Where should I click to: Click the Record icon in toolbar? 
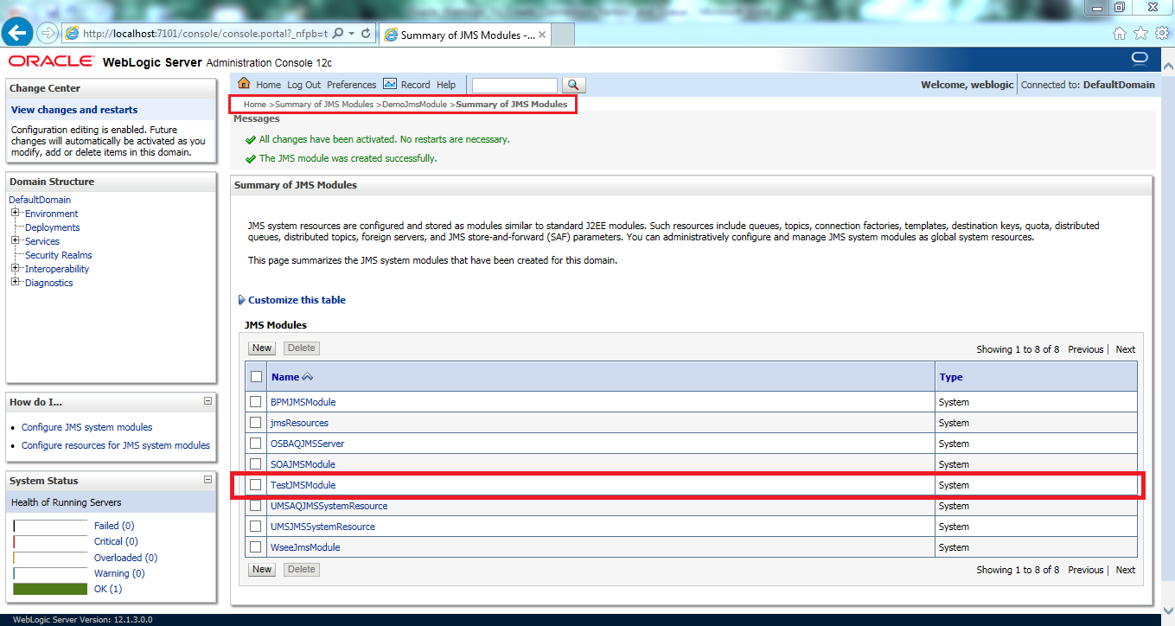click(x=390, y=84)
